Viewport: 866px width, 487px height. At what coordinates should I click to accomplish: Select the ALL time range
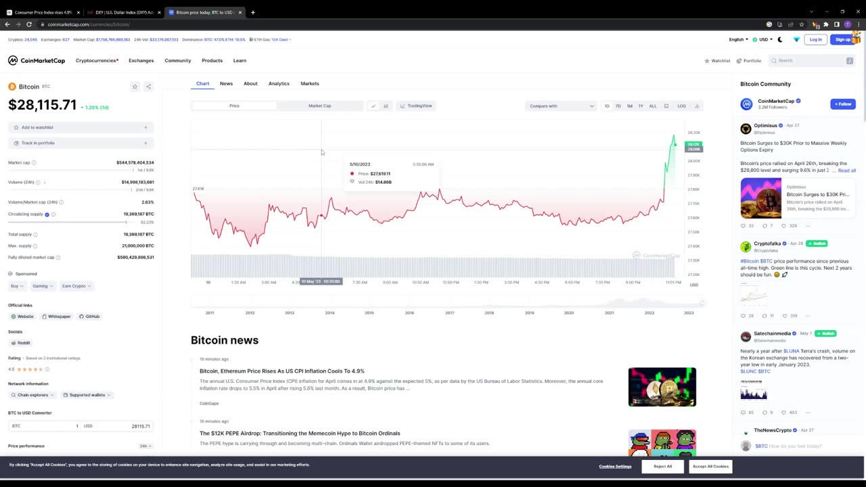[x=653, y=106]
